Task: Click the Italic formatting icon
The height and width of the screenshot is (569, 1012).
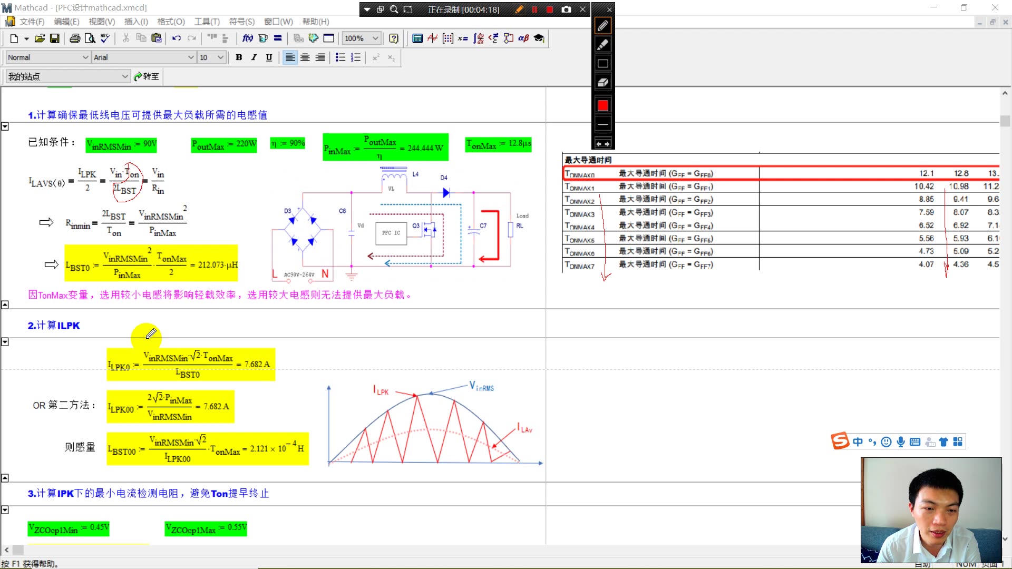Action: pyautogui.click(x=254, y=57)
